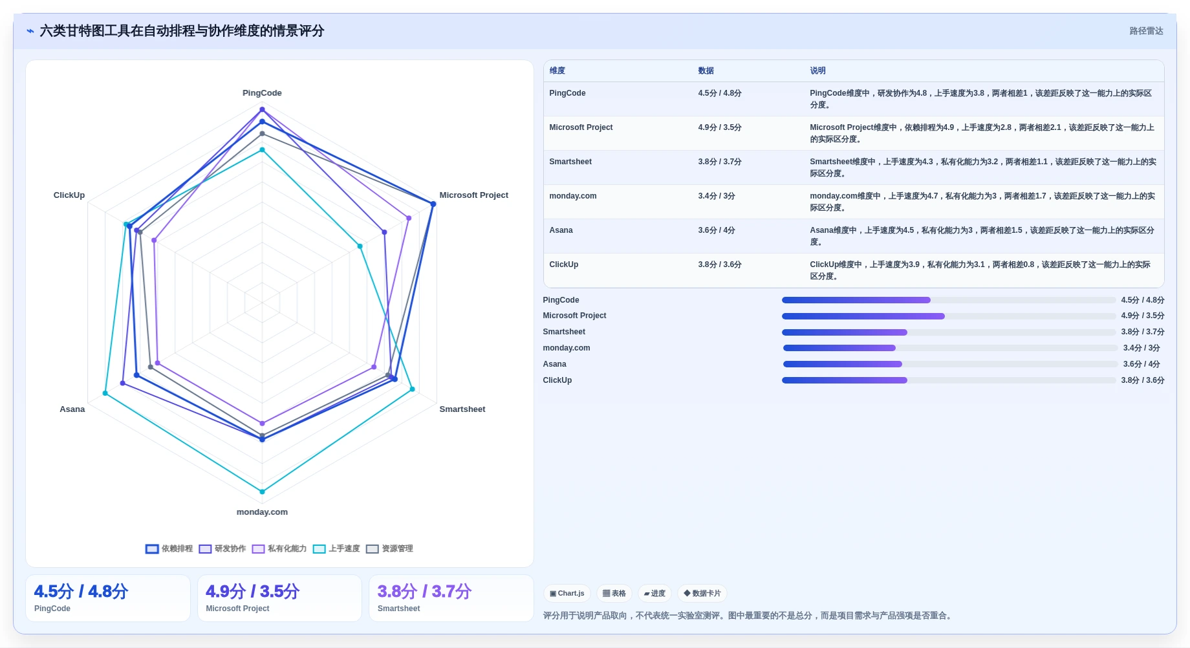The width and height of the screenshot is (1190, 648).
Task: Click the Asana progress bar
Action: (x=950, y=364)
